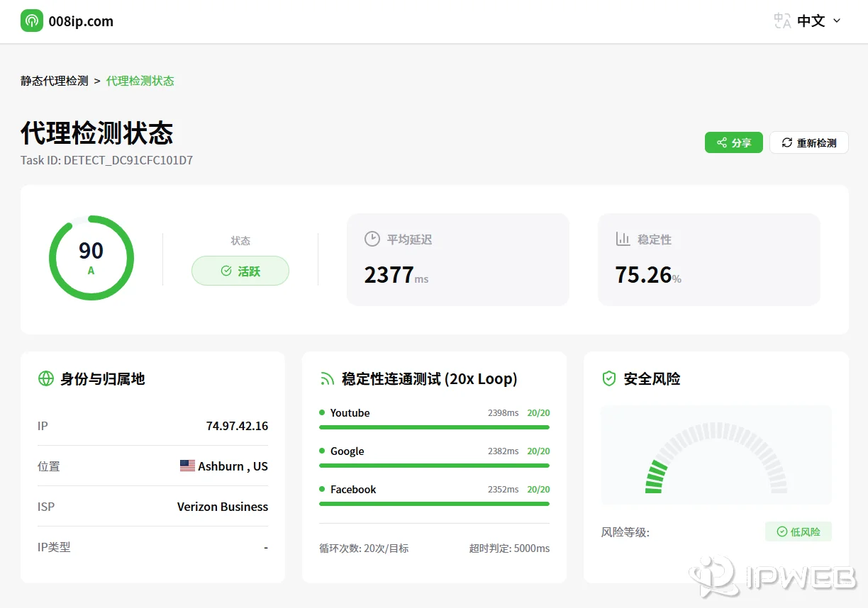Expand the 中文 language dropdown

click(839, 21)
